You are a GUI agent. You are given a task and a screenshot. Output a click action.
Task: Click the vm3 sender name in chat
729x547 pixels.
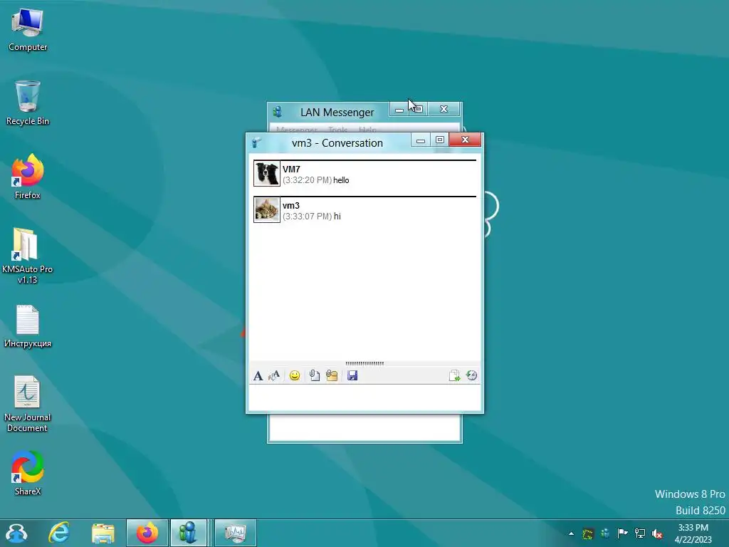point(291,206)
